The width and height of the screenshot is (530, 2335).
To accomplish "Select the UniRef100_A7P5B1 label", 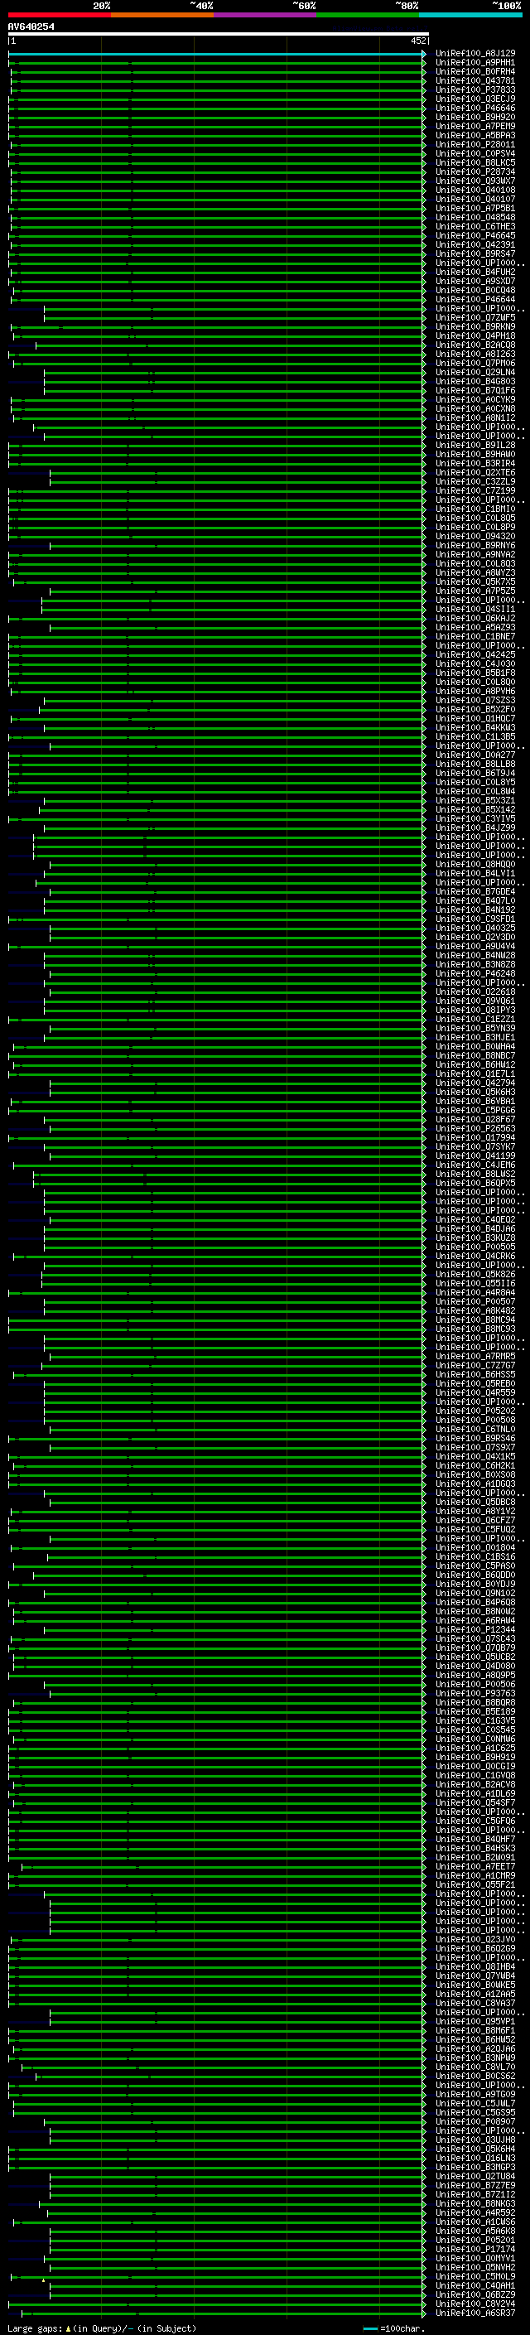I will point(475,209).
